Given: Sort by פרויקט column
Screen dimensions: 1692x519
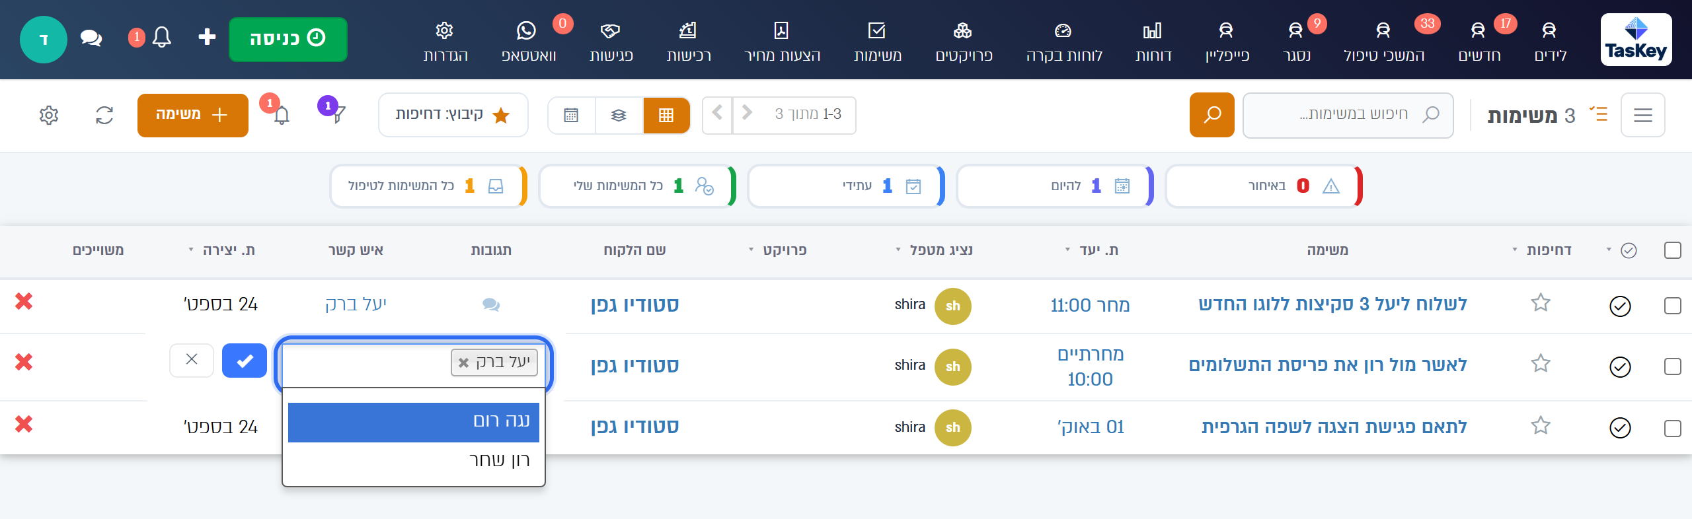Looking at the screenshot, I should coord(778,250).
